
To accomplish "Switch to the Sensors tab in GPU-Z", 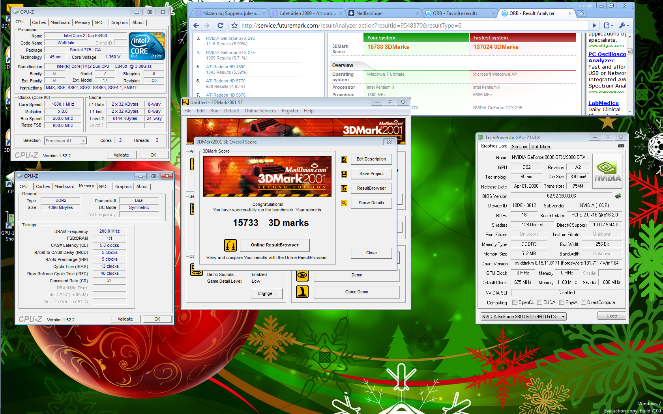I will (519, 146).
